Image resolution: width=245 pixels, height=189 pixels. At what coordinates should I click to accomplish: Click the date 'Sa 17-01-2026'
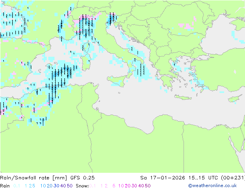point(163,178)
